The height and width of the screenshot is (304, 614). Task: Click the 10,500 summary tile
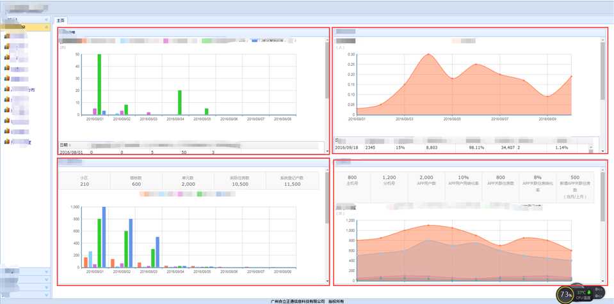239,181
